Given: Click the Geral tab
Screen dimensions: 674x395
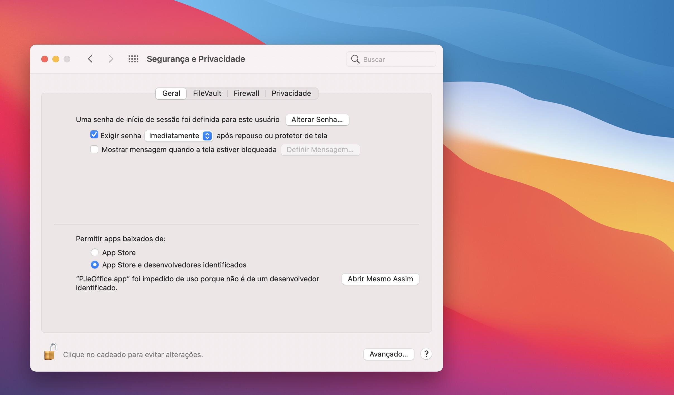Looking at the screenshot, I should click(x=171, y=93).
